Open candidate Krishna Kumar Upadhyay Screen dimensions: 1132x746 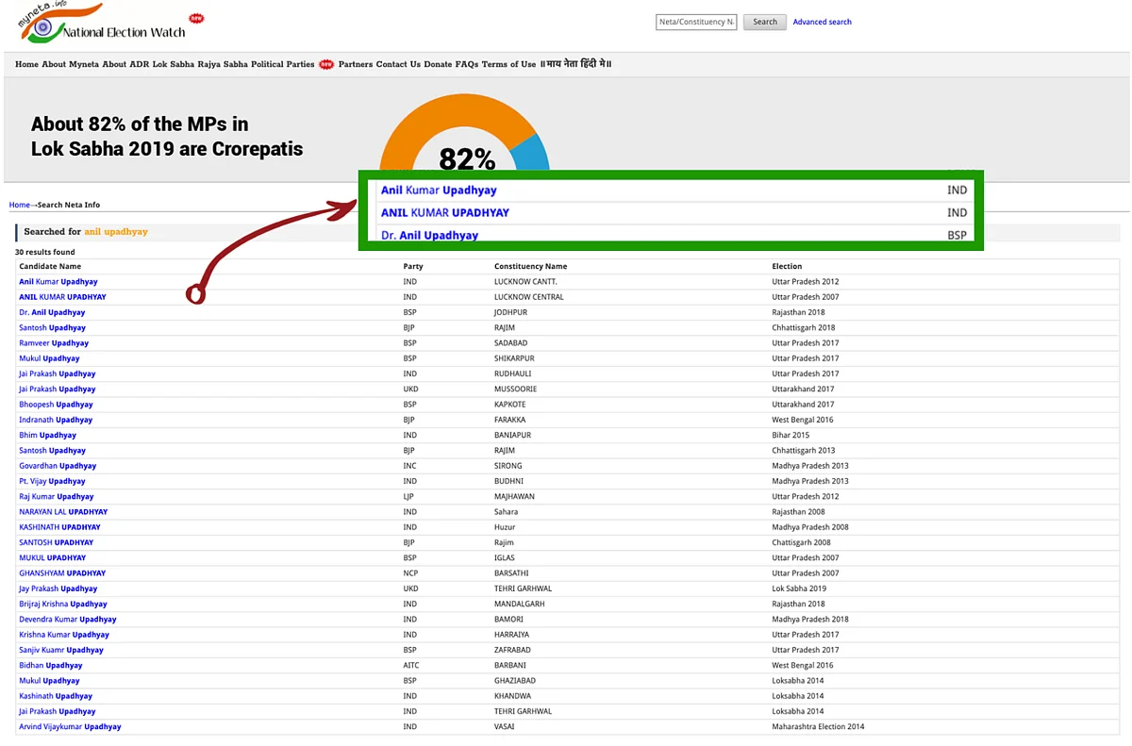[64, 635]
